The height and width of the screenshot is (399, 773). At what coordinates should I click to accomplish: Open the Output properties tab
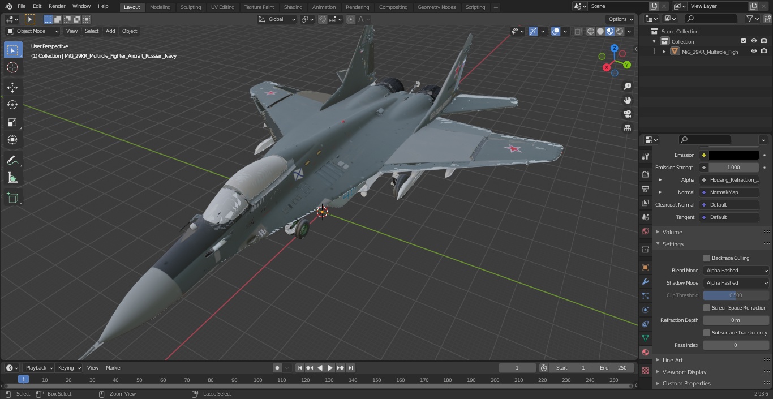tap(645, 188)
